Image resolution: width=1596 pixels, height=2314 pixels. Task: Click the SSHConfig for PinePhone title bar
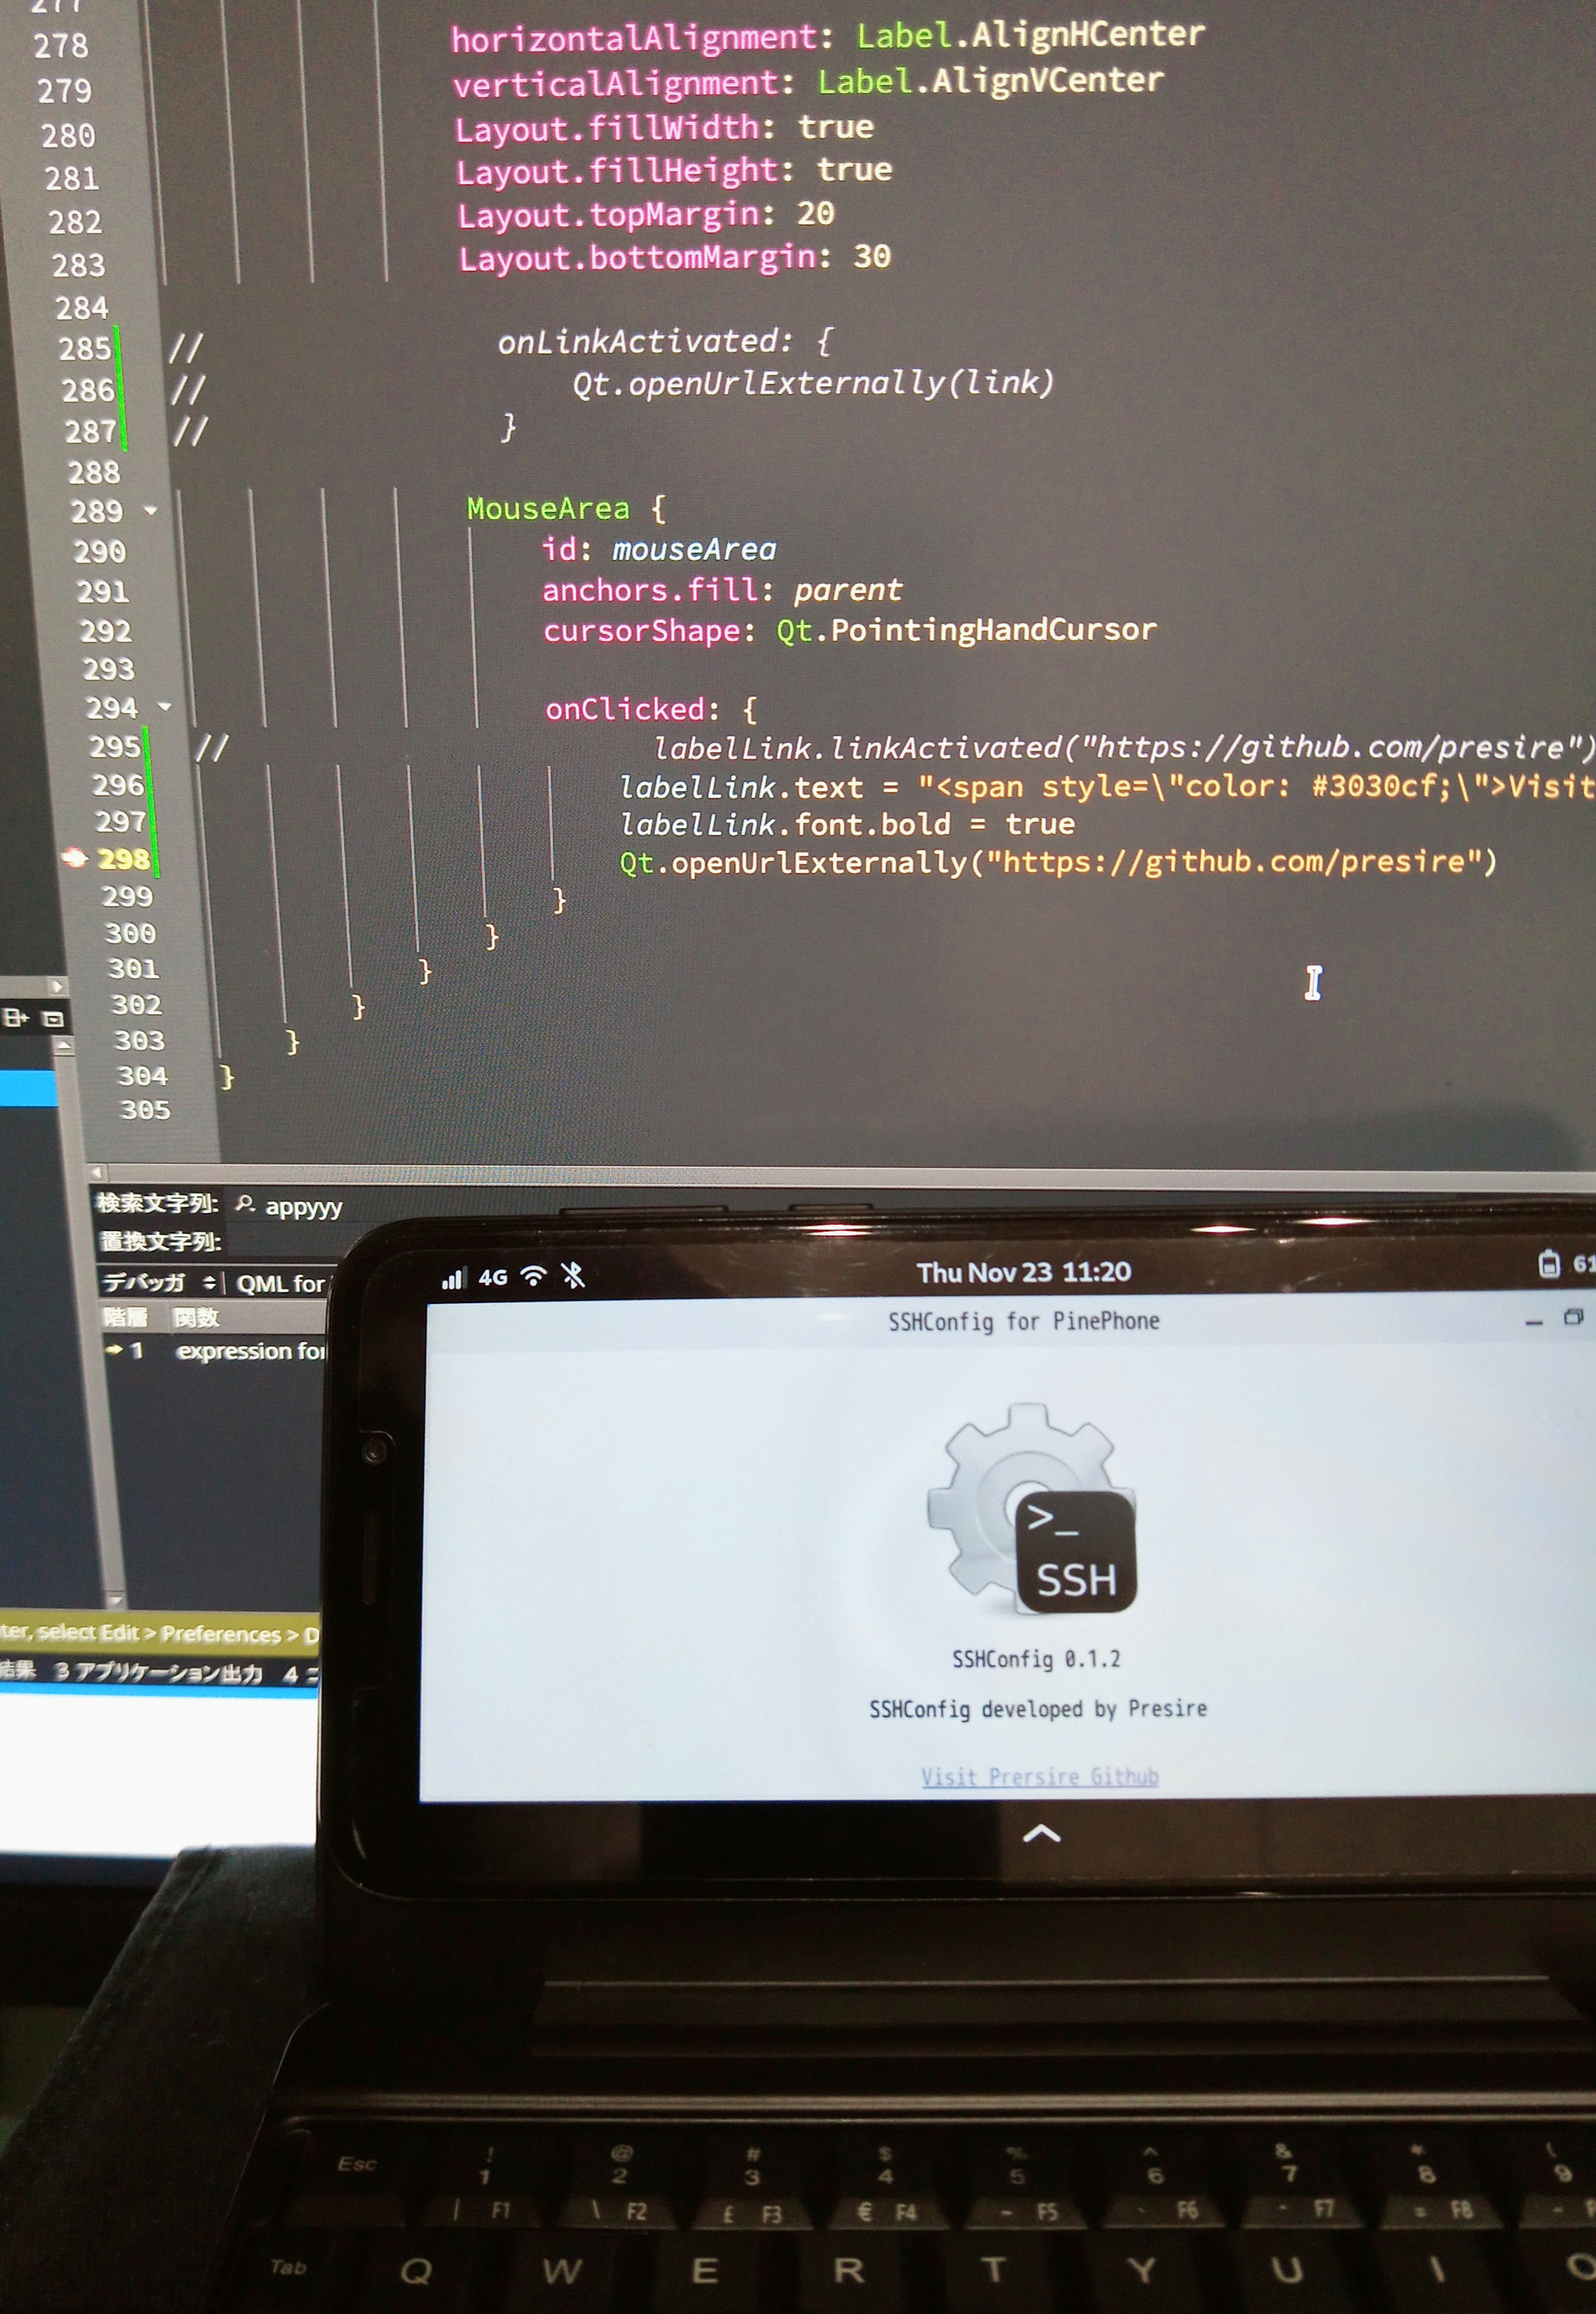[1024, 1321]
